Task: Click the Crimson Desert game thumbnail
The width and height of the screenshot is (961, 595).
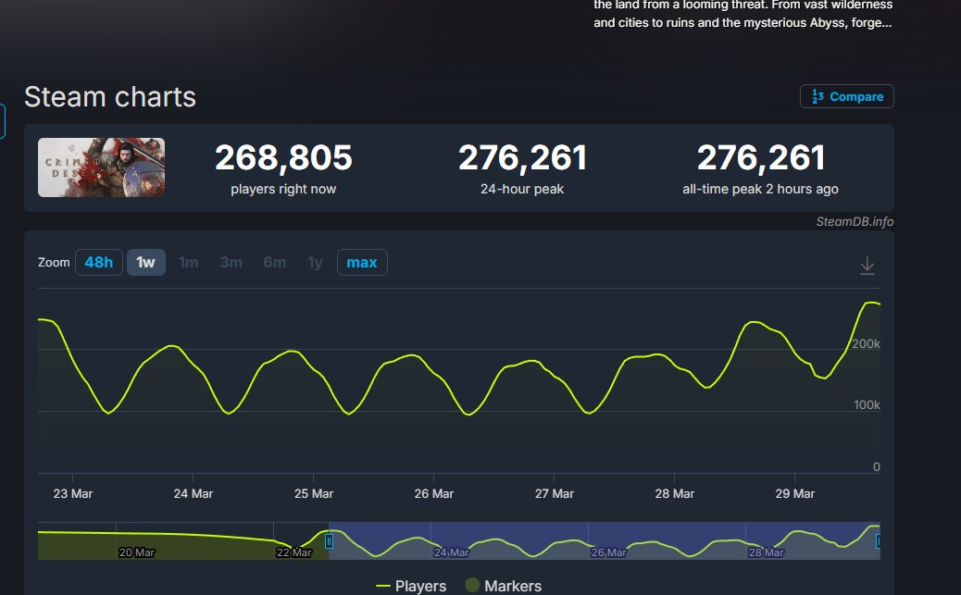Action: pos(101,167)
